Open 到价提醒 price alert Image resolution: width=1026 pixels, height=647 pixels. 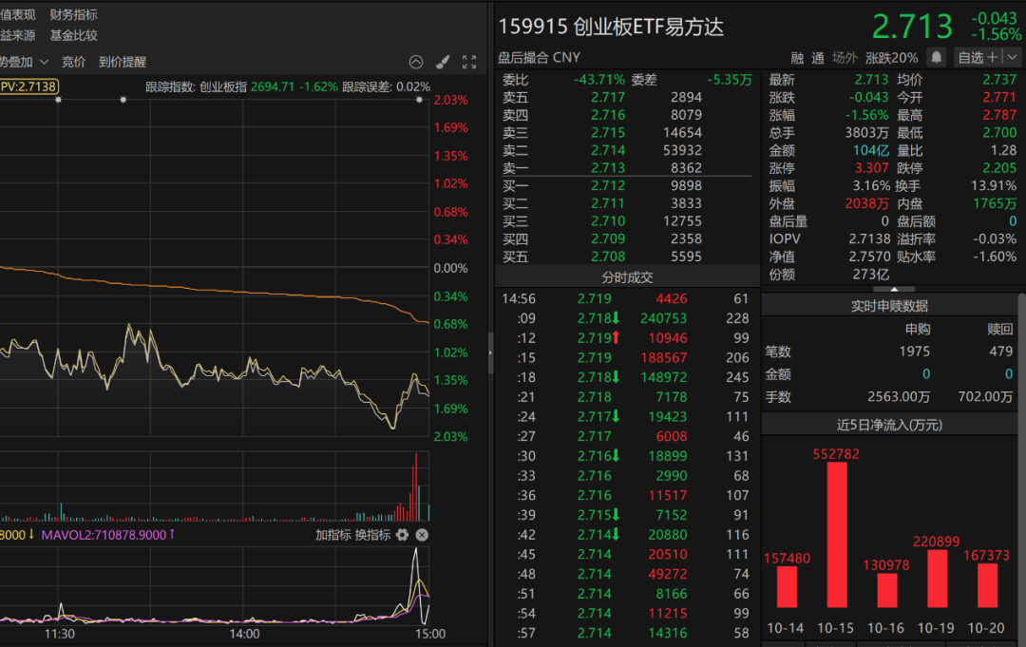tap(123, 62)
